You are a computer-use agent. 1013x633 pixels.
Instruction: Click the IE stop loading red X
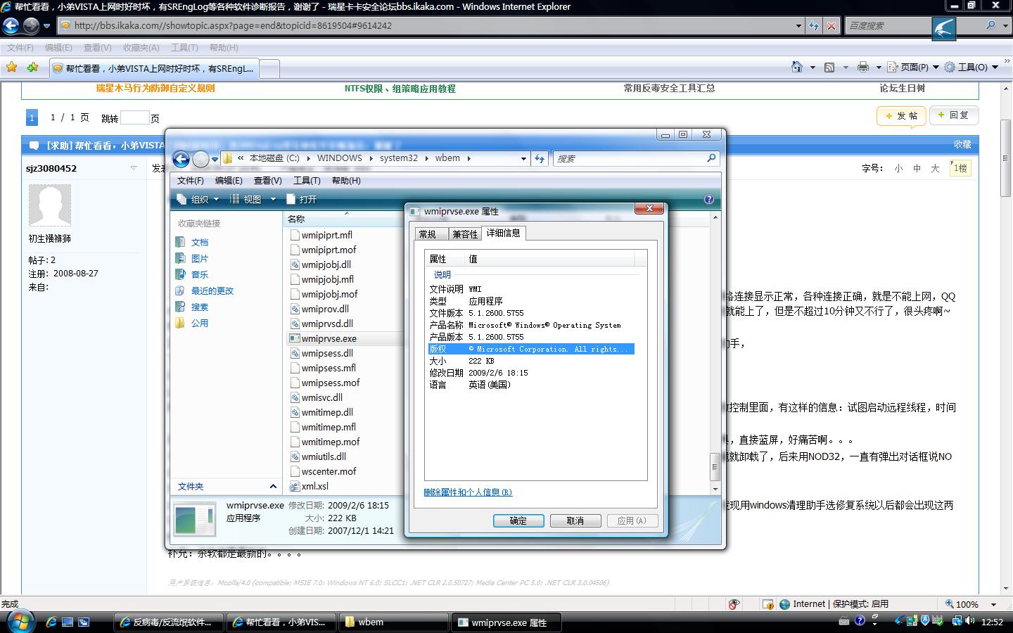831,26
